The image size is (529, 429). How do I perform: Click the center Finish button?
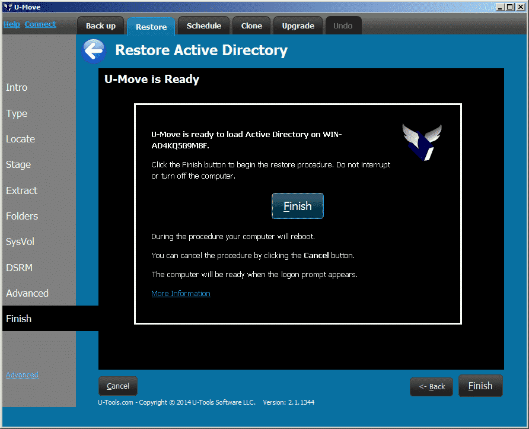(x=298, y=206)
